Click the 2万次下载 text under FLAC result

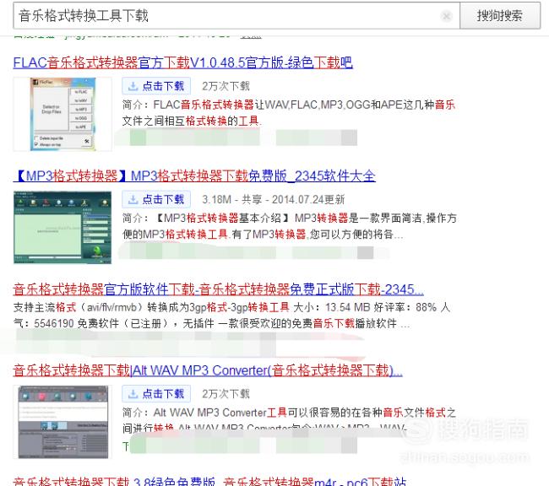(226, 86)
